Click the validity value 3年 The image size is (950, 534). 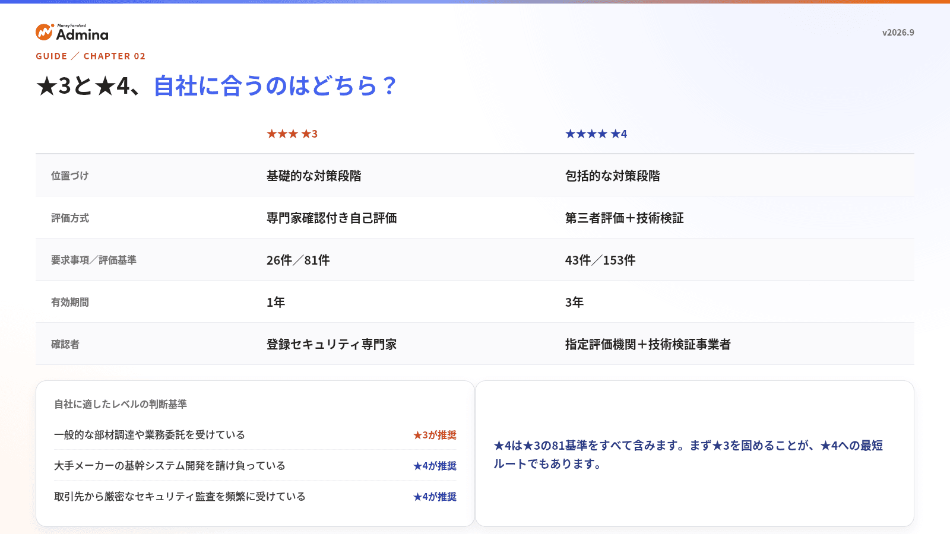point(574,302)
